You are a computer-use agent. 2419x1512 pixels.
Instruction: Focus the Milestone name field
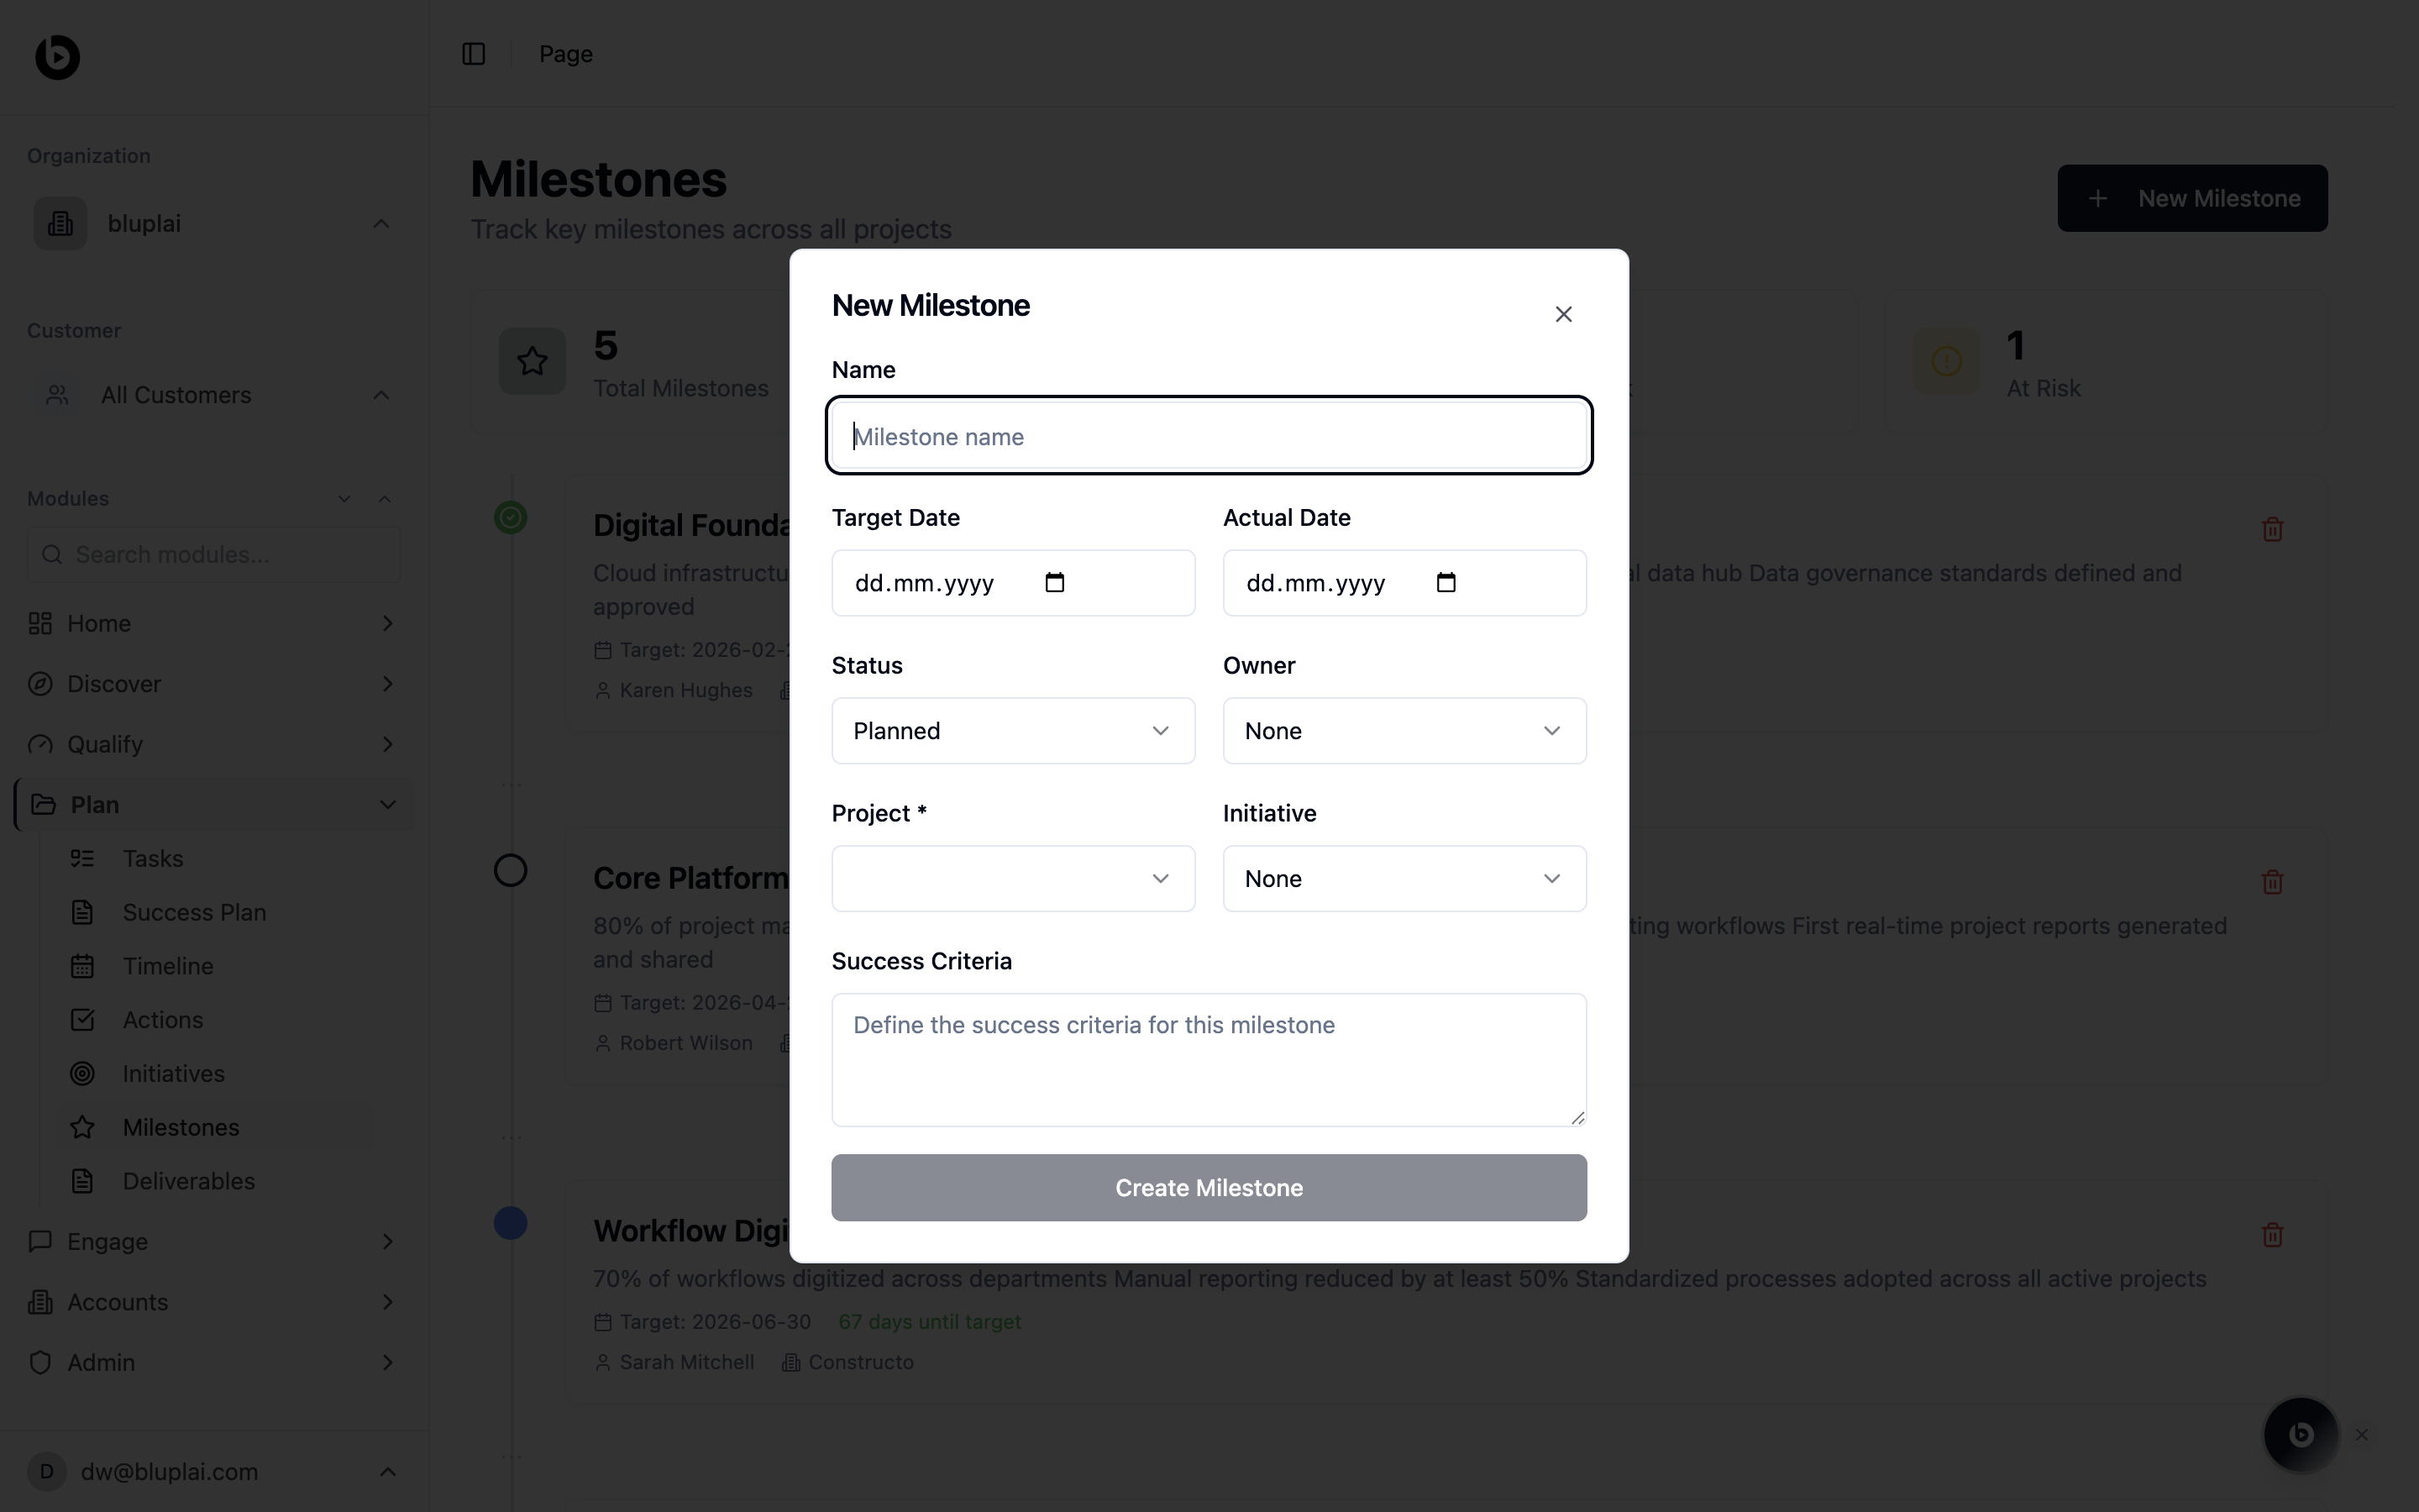(1209, 436)
